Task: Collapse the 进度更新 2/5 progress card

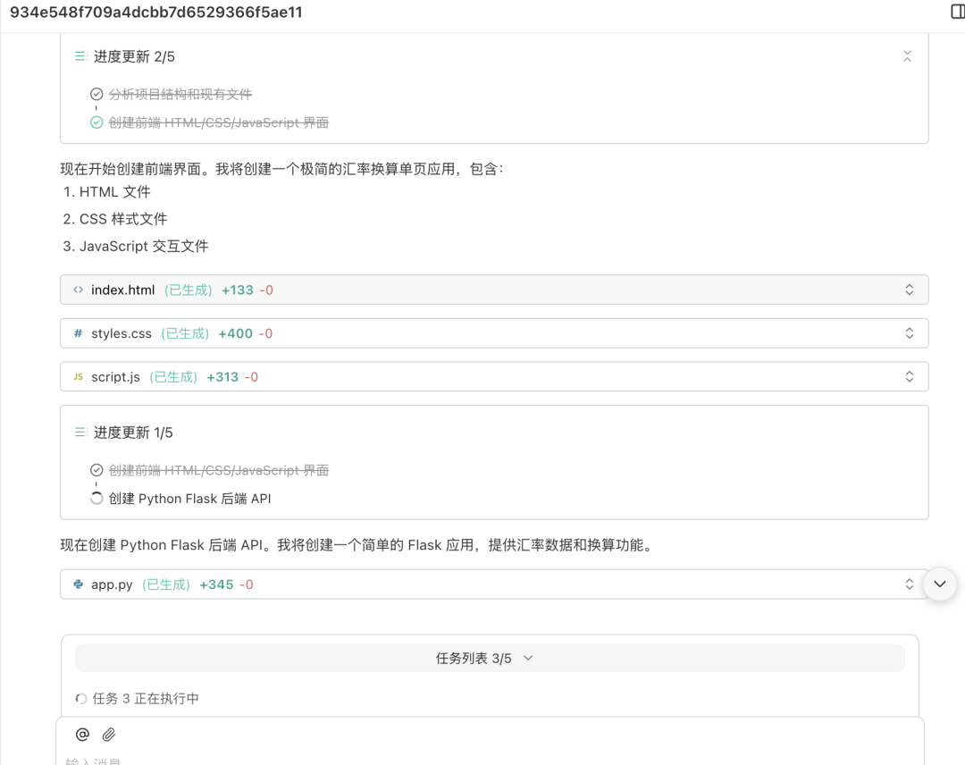Action: 907,55
